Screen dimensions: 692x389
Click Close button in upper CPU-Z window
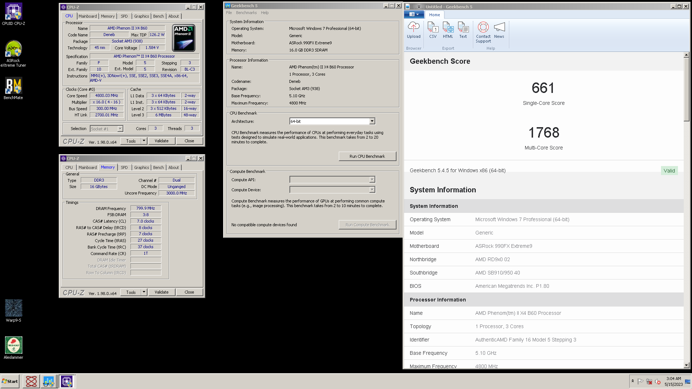(189, 141)
